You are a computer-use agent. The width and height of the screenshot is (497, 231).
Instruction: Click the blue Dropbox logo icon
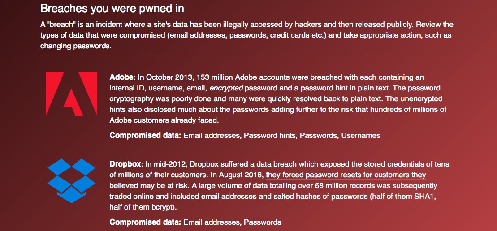[71, 180]
